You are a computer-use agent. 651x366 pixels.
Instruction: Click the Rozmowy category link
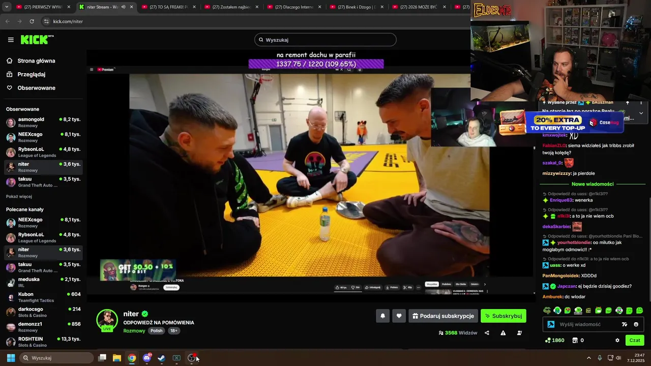[134, 331]
